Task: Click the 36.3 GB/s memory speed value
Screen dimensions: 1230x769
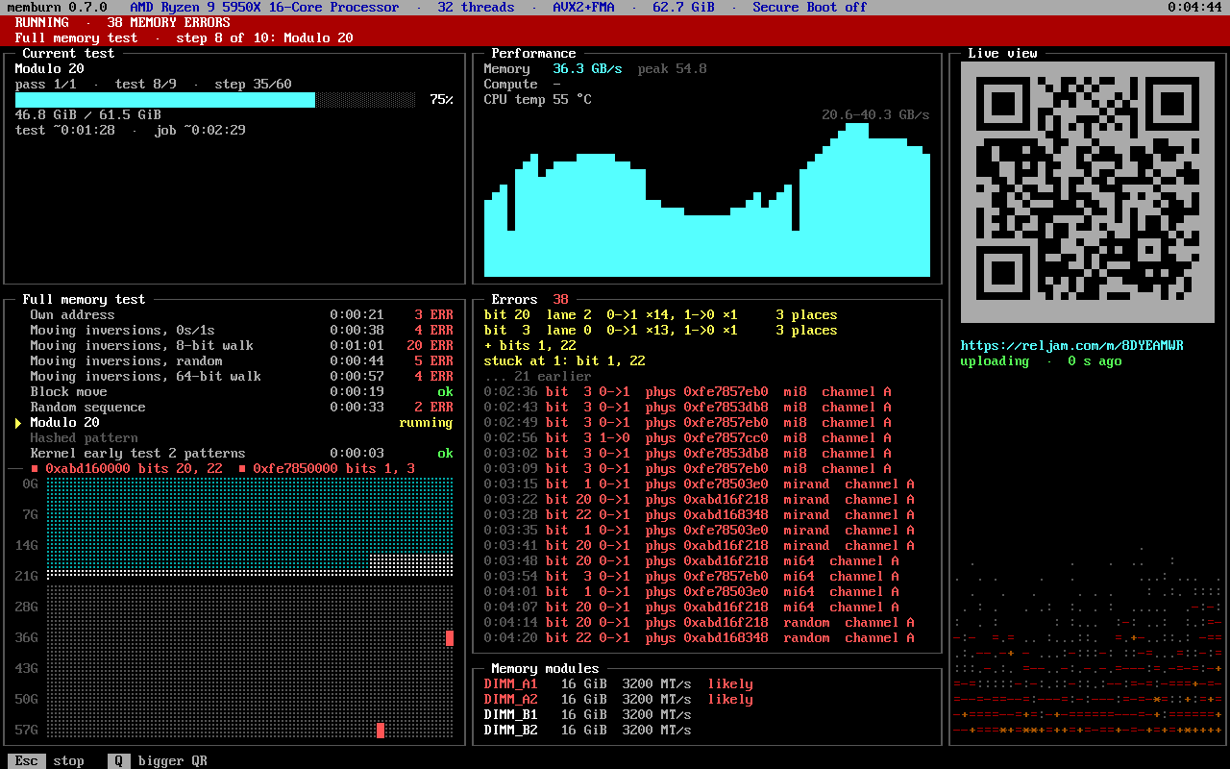Action: coord(588,69)
